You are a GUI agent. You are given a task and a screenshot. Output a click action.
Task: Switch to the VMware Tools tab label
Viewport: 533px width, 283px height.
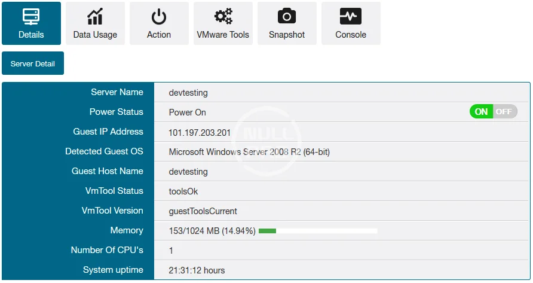[223, 35]
